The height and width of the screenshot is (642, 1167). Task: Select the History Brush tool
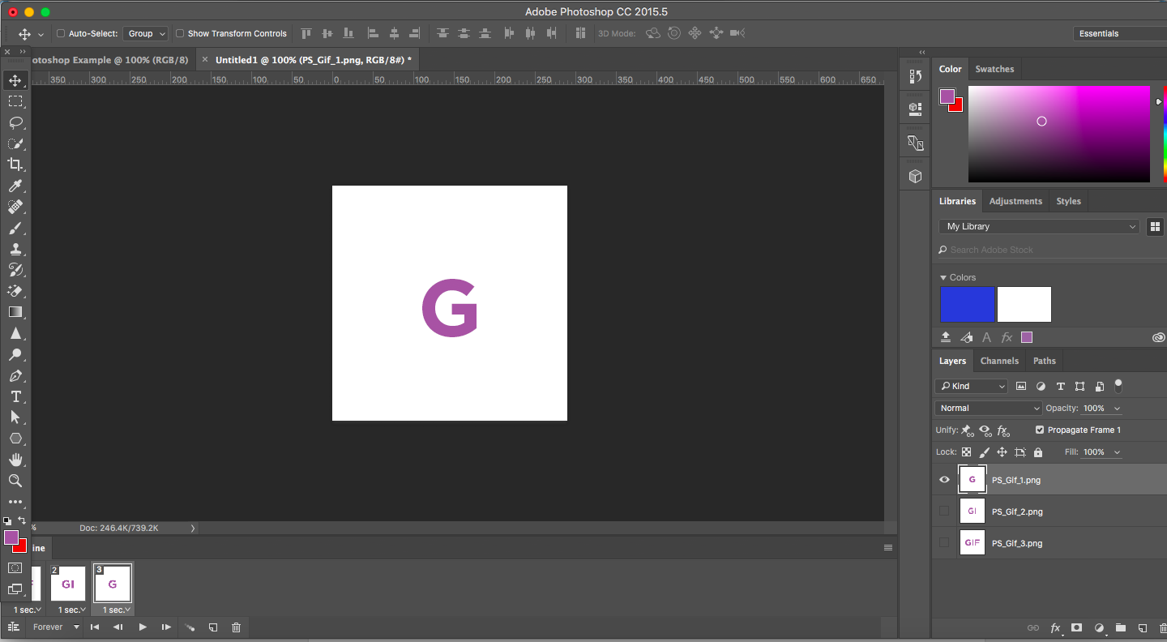(15, 270)
